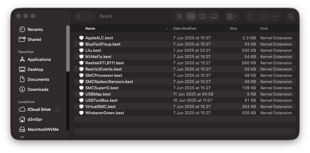Open the group-by options dropdown

(232, 16)
